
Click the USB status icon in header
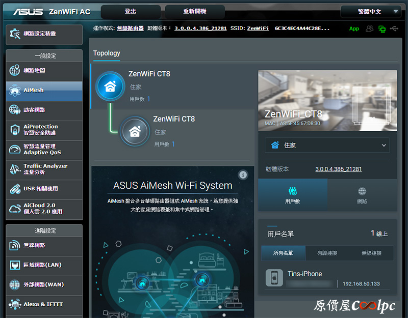394,28
